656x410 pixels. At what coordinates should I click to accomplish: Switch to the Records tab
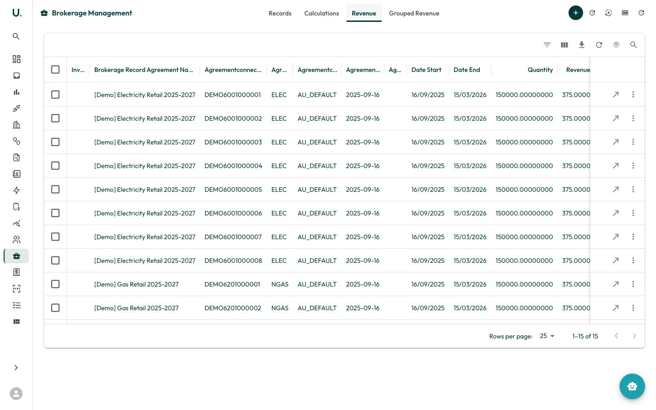click(x=280, y=13)
